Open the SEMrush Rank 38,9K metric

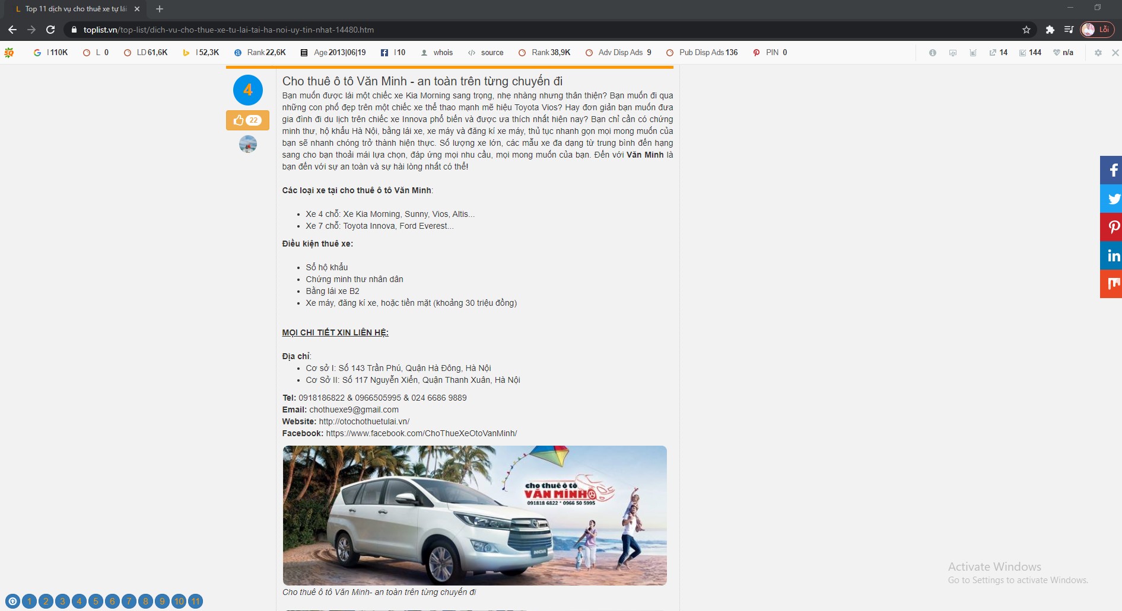[x=545, y=53]
